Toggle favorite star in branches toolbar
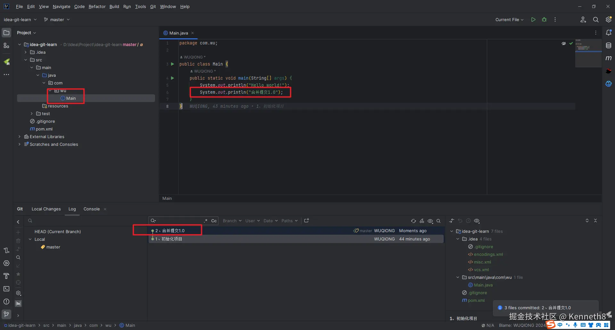The width and height of the screenshot is (615, 330). (18, 274)
